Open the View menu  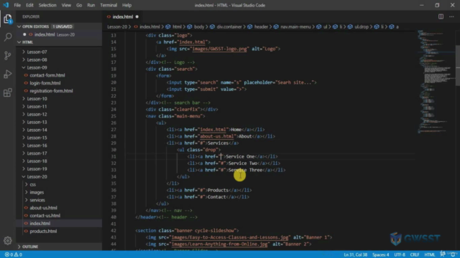pyautogui.click(x=66, y=5)
